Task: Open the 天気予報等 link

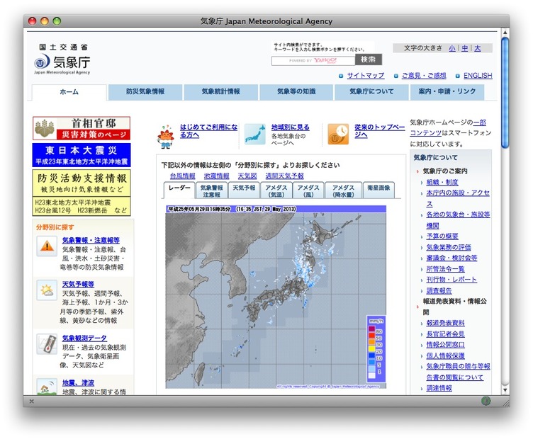Action: click(78, 285)
